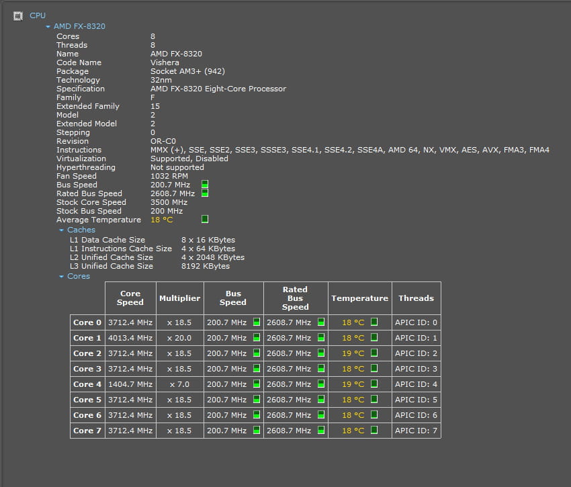Click Core 1 rated bus speed graph icon

[321, 337]
